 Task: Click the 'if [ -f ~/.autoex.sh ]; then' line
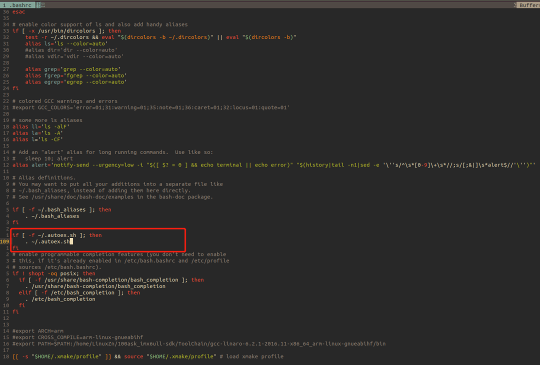57,235
